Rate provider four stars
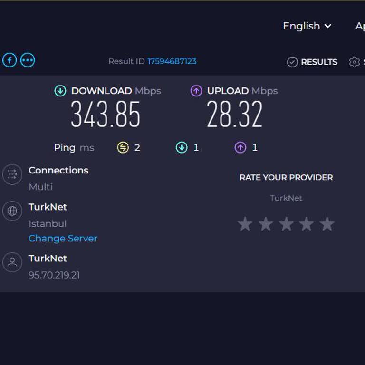This screenshot has height=365, width=365. [307, 224]
